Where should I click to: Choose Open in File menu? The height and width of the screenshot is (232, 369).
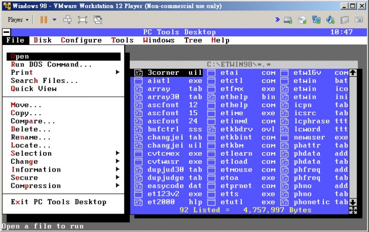(64, 56)
